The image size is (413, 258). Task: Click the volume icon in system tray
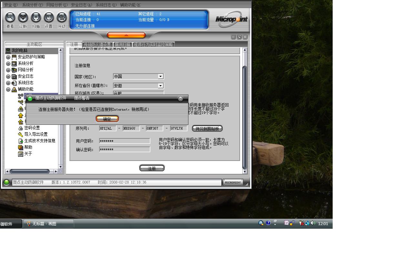pos(313,223)
